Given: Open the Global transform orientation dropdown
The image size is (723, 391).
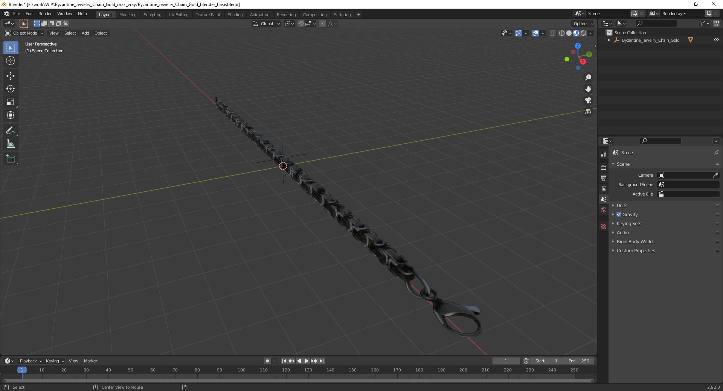Looking at the screenshot, I should (x=267, y=24).
